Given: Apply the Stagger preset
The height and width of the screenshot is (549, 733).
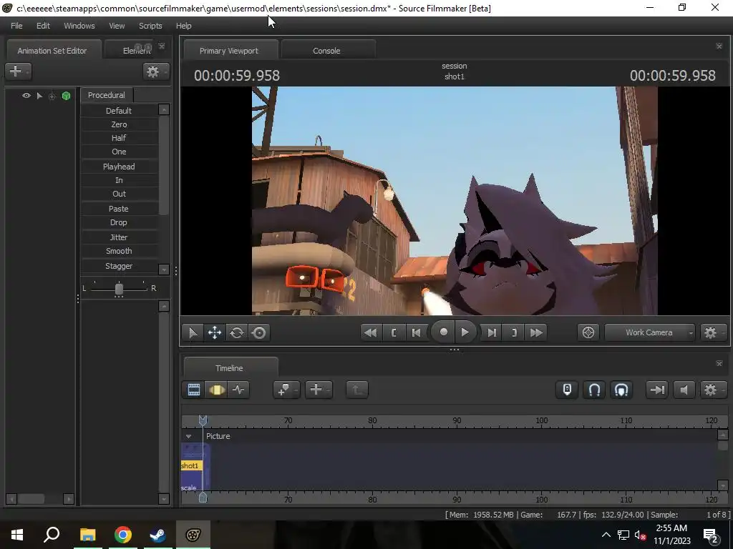Looking at the screenshot, I should tap(119, 266).
